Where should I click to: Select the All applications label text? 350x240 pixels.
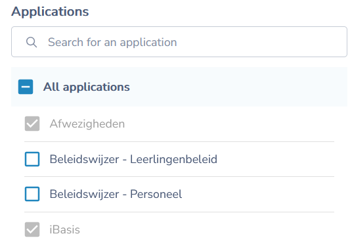tap(87, 87)
